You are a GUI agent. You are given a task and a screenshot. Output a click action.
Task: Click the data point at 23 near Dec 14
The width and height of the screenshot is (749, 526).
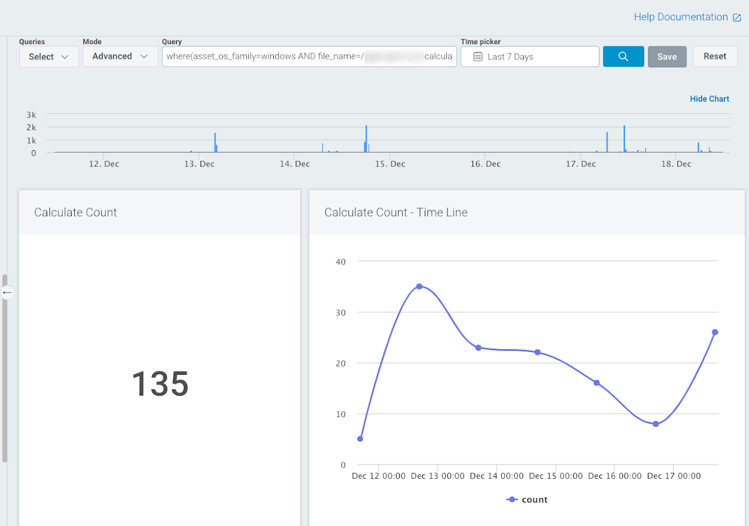[x=478, y=348]
